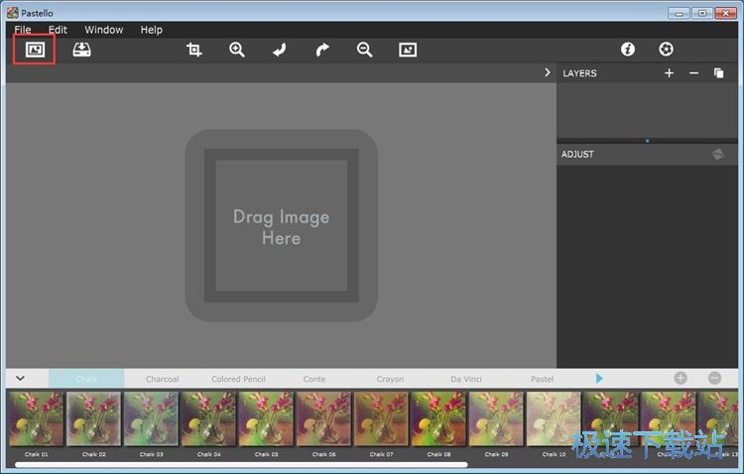Zoom in with the magnifier plus icon

pos(237,50)
